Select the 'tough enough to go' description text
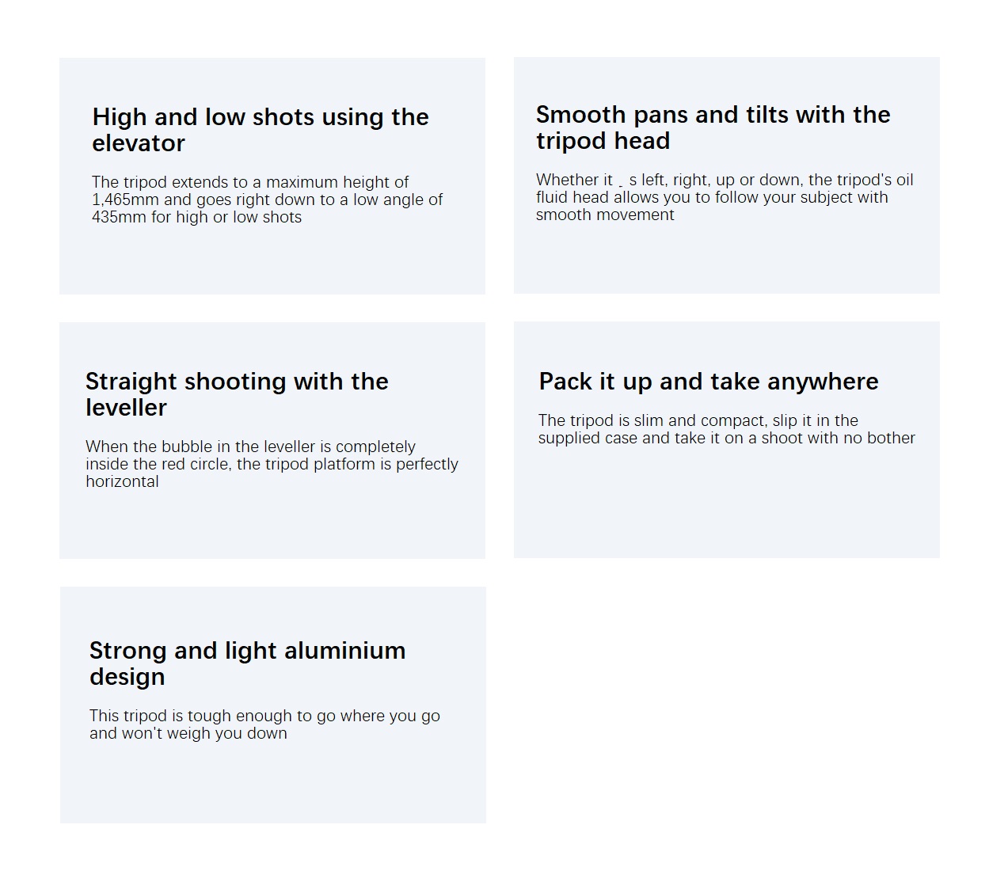1008x878 pixels. coord(264,724)
